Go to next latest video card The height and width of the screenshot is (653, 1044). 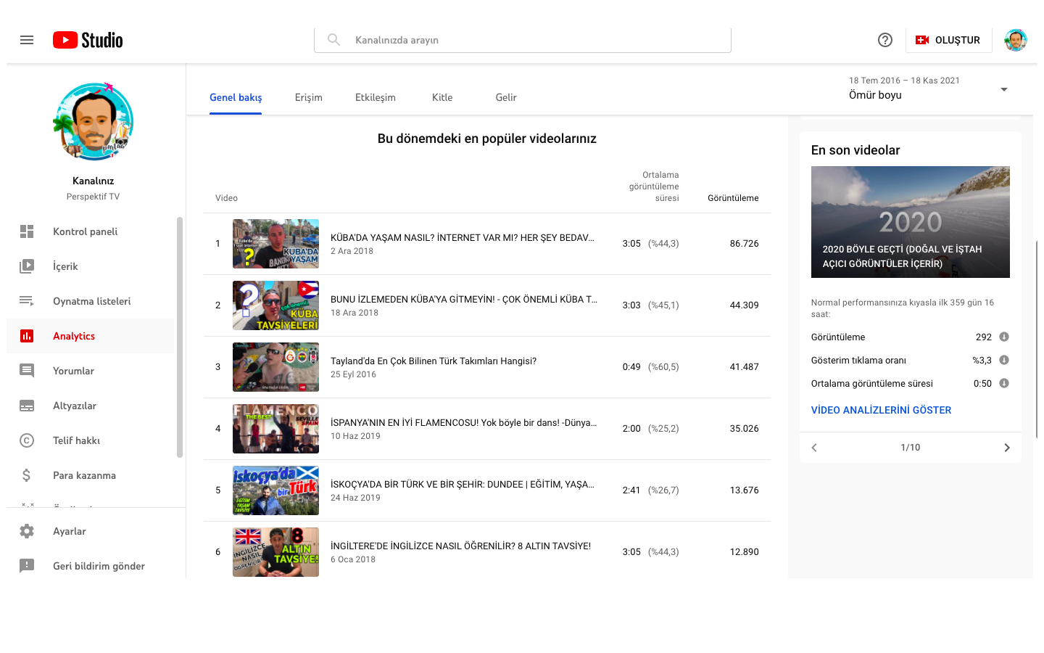coord(1007,448)
